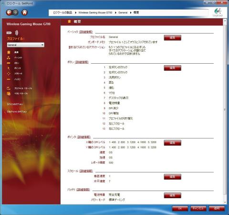Image resolution: width=229 pixels, height=215 pixels.
Task: Click the 適用 apply button
Action: coord(217,208)
